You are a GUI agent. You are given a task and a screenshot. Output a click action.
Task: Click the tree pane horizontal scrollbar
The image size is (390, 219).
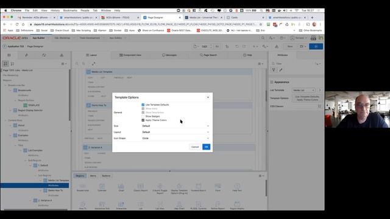point(35,209)
